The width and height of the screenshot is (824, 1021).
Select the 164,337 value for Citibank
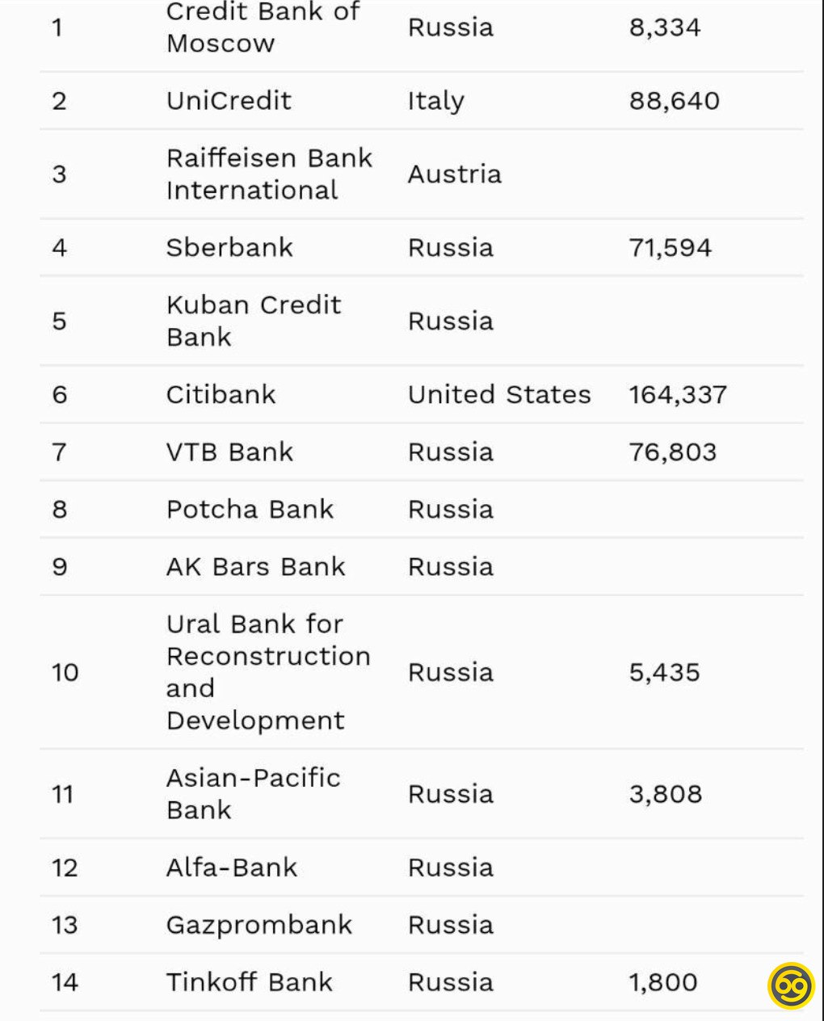(x=678, y=394)
